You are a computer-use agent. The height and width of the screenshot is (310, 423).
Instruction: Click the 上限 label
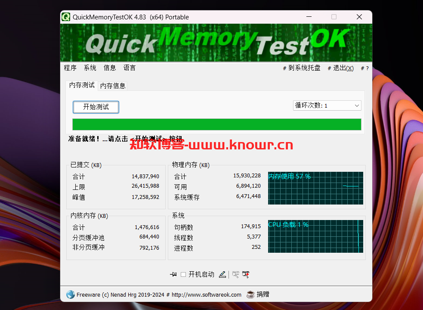[79, 187]
